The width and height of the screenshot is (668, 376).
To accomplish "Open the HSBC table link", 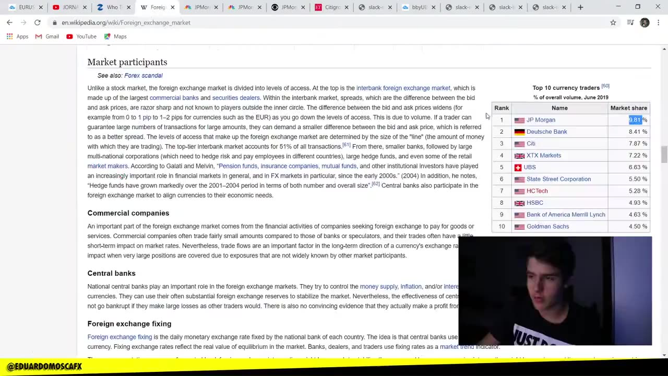I will 535,203.
